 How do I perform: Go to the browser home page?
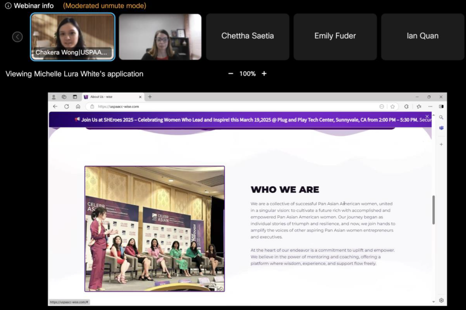tap(78, 106)
